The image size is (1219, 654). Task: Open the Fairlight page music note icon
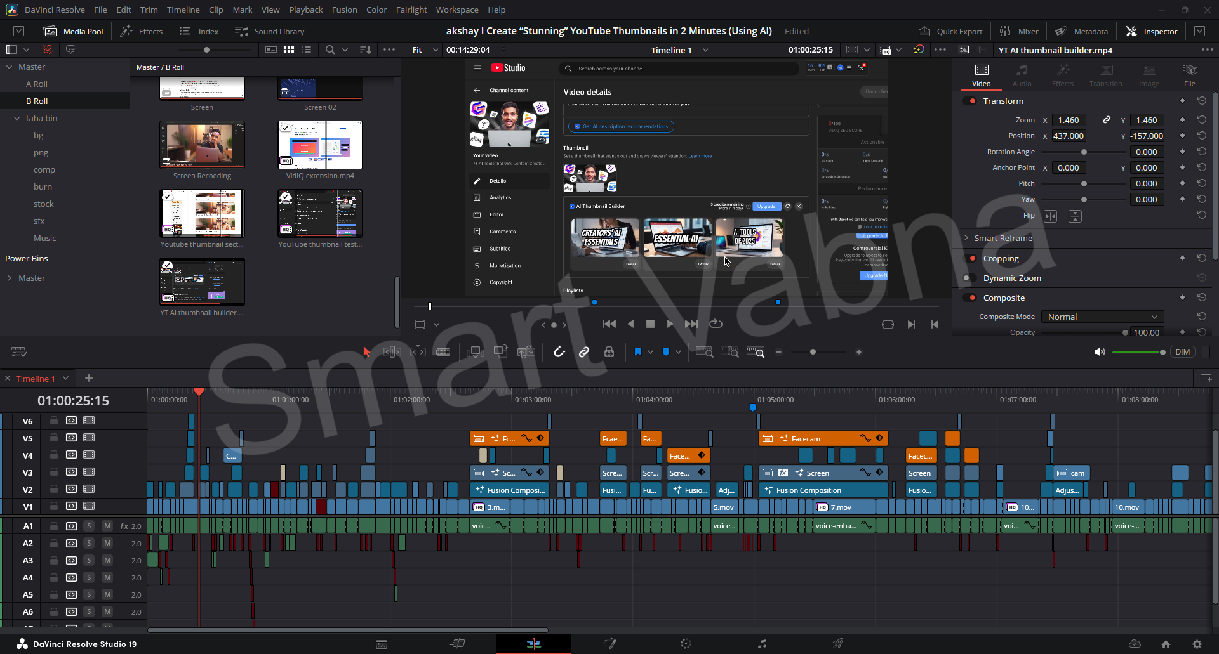point(762,644)
